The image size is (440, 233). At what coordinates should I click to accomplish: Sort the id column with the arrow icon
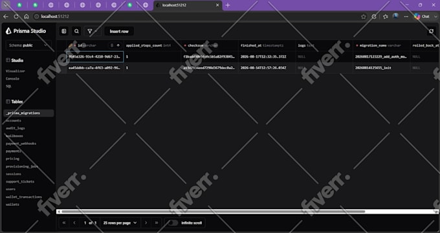tap(118, 45)
